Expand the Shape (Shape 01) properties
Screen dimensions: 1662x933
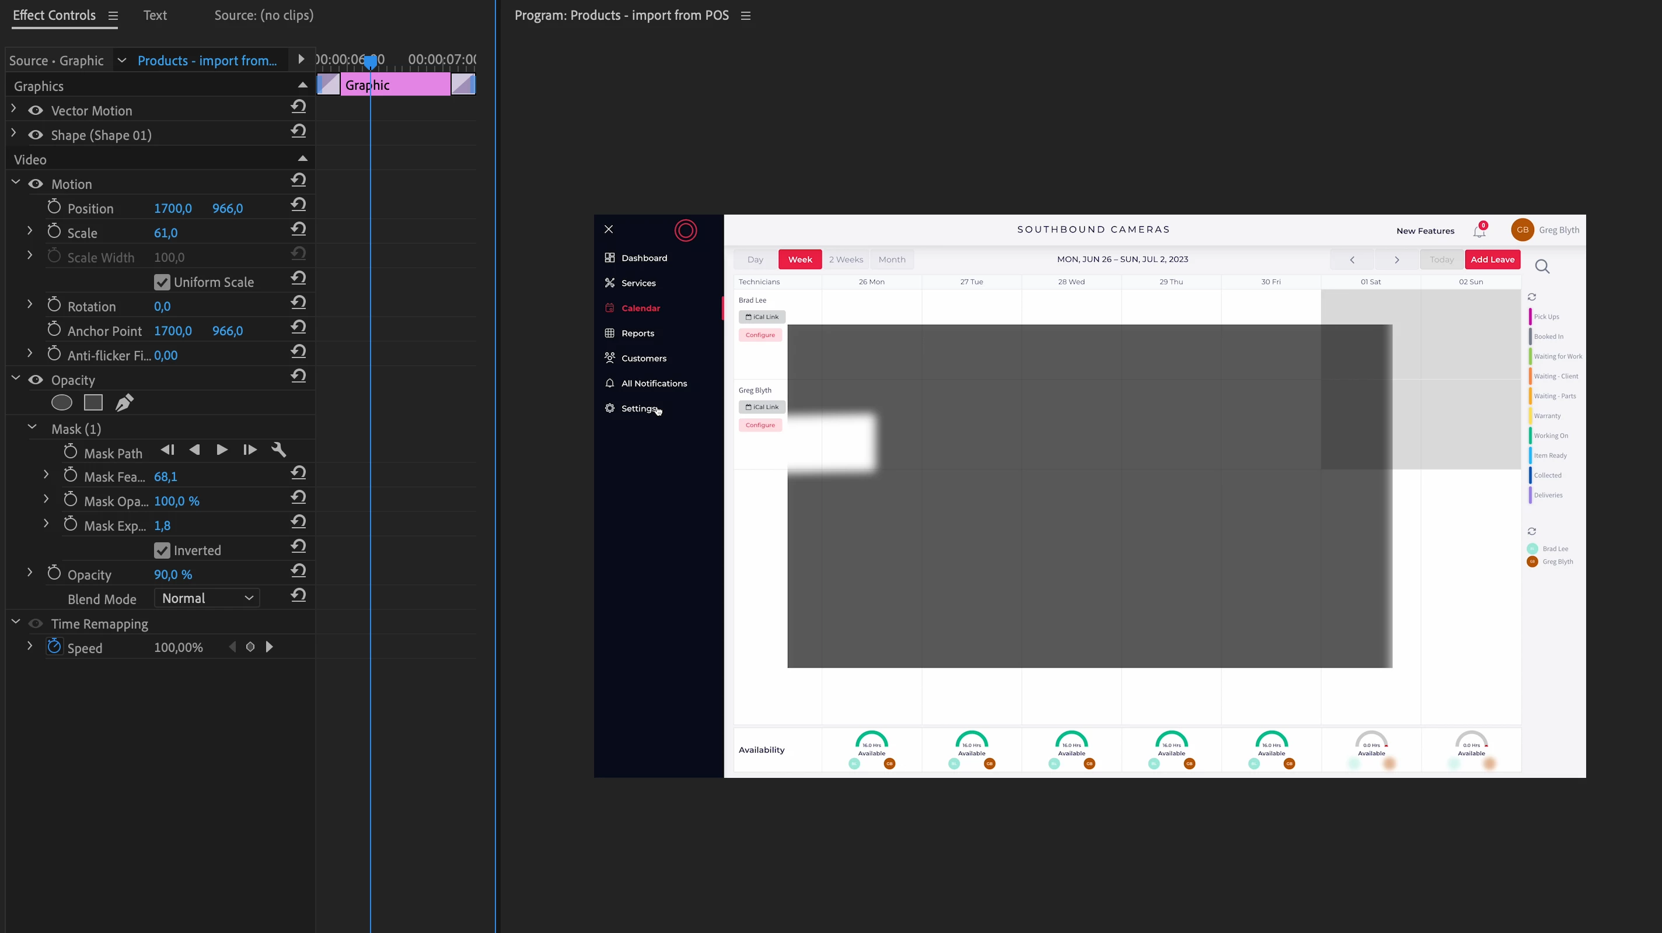click(13, 134)
